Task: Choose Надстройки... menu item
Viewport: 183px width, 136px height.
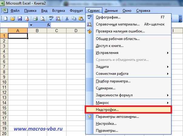Action: point(128,110)
